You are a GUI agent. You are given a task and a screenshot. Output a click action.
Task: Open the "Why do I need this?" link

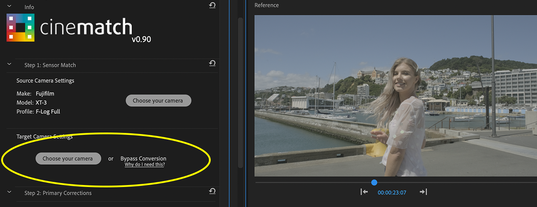[x=145, y=165]
